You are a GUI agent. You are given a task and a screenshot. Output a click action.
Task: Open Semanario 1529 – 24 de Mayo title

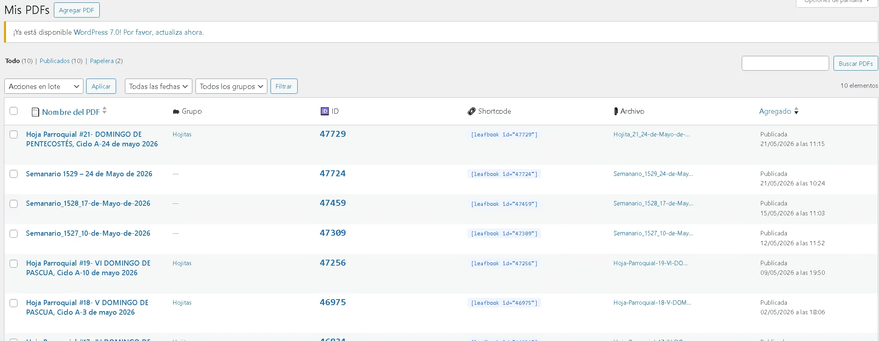(x=89, y=174)
